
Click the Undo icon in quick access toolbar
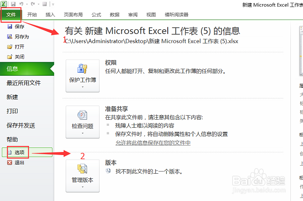21,4
